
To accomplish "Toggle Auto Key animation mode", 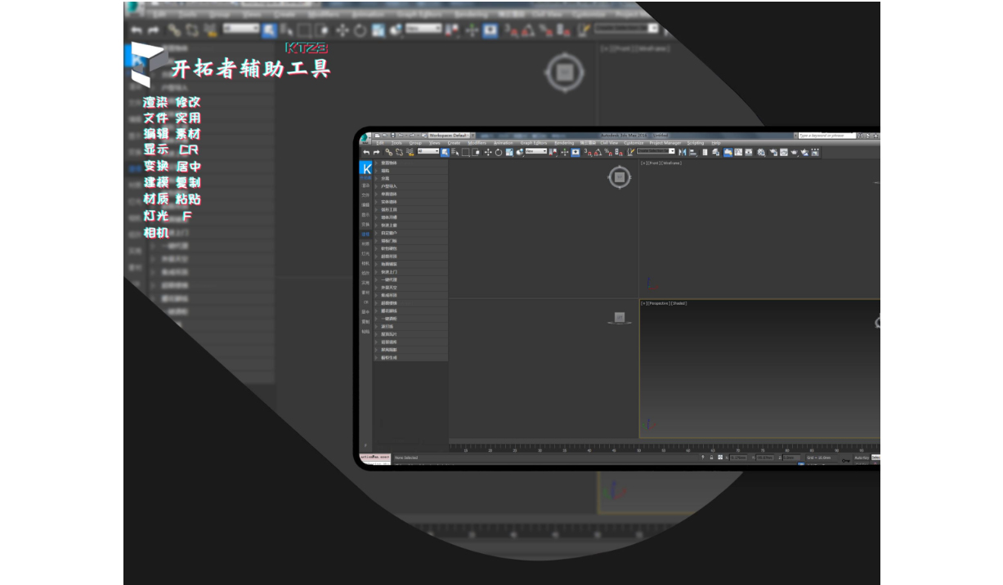I will click(x=861, y=458).
